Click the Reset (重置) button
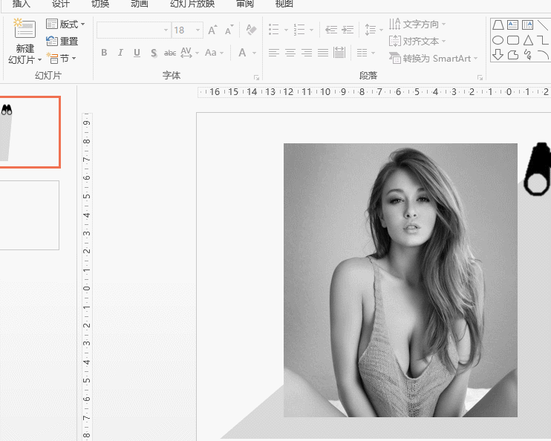The width and height of the screenshot is (551, 441). [x=62, y=42]
